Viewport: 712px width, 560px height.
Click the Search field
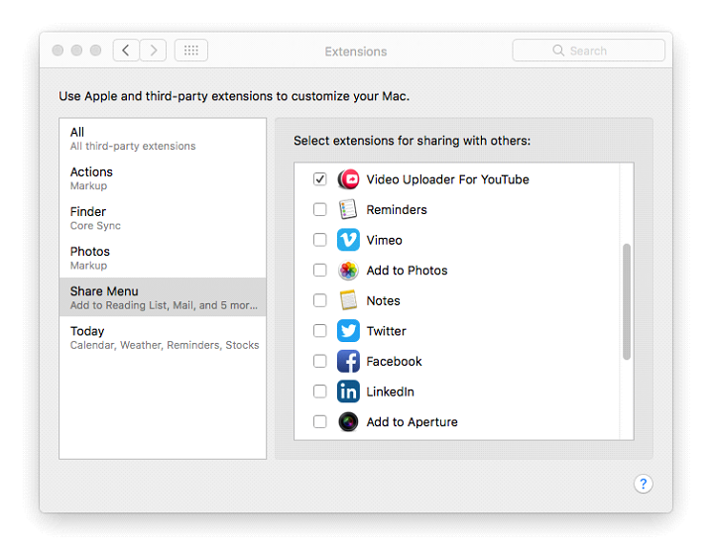click(589, 51)
